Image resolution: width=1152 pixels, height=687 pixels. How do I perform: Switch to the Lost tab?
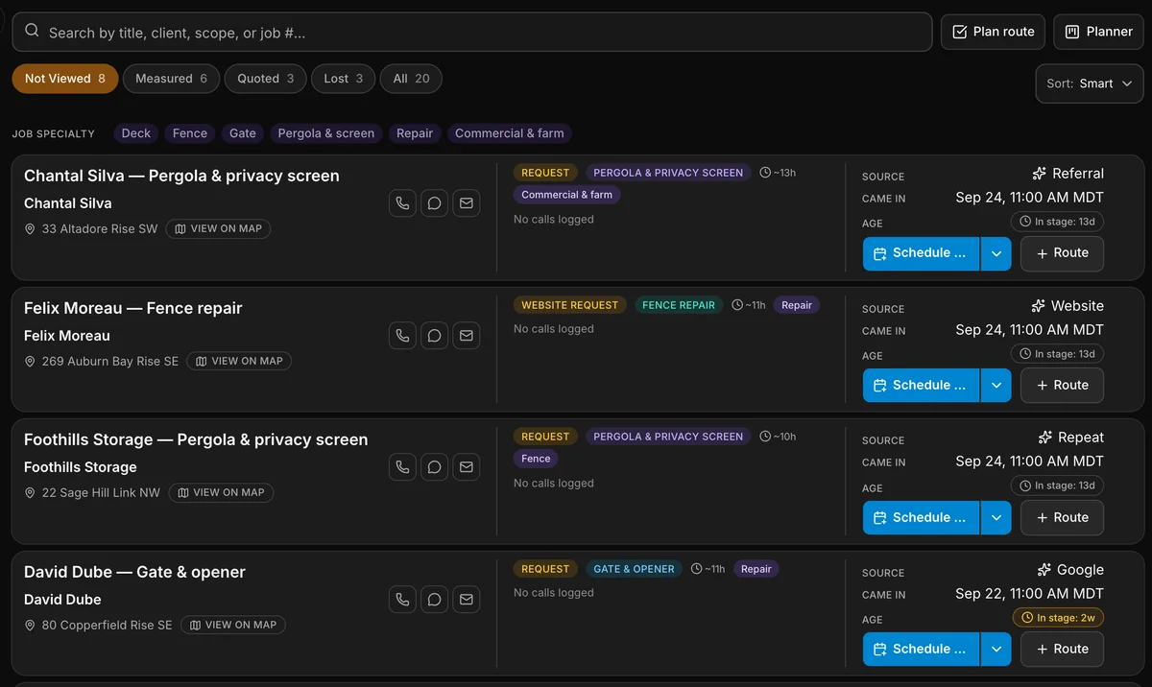coord(343,79)
